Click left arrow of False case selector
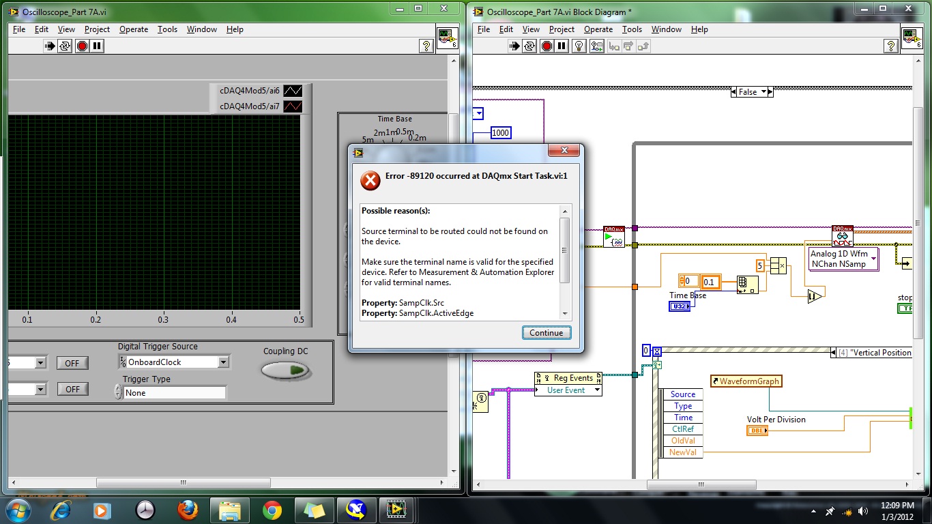 tap(733, 91)
